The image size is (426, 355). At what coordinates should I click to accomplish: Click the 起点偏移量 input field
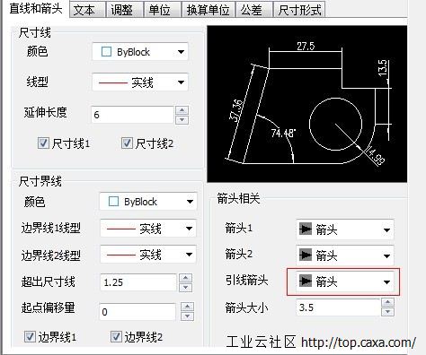click(x=138, y=312)
